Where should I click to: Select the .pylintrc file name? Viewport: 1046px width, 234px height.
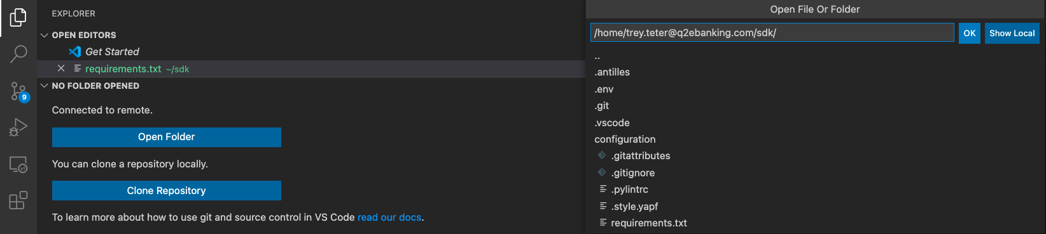(x=630, y=189)
